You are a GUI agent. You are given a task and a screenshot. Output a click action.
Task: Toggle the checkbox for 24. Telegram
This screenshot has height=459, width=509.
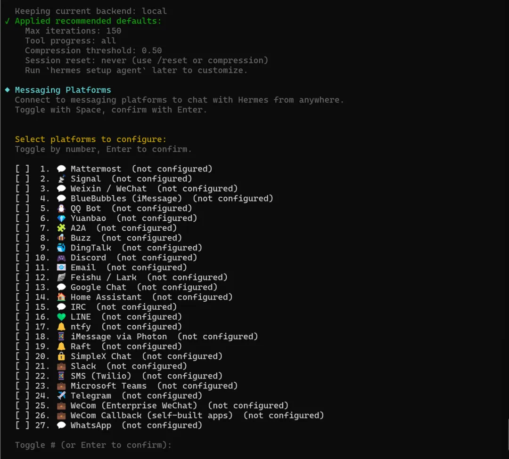23,395
